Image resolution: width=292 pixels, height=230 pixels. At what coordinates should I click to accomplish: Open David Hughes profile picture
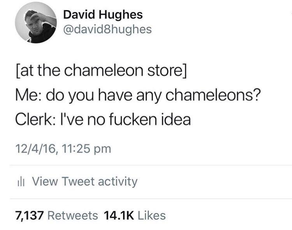coord(36,23)
